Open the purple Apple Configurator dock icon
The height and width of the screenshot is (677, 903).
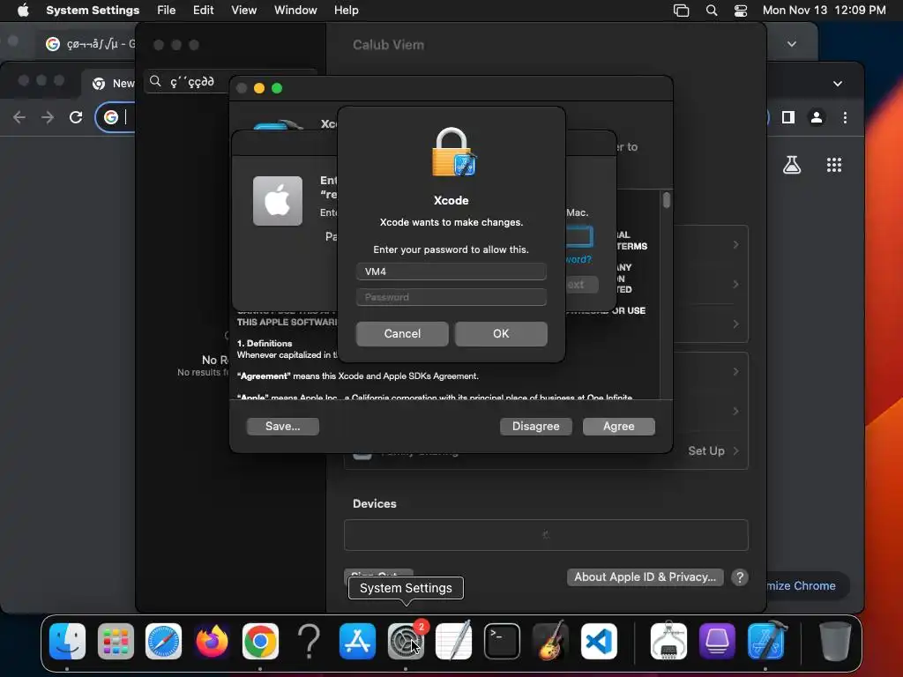point(717,641)
